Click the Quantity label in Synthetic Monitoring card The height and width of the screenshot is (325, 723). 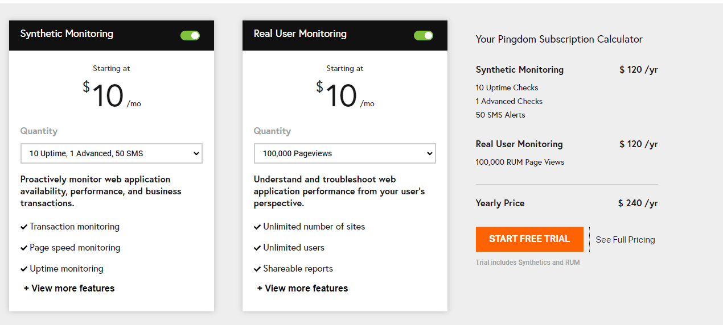39,131
